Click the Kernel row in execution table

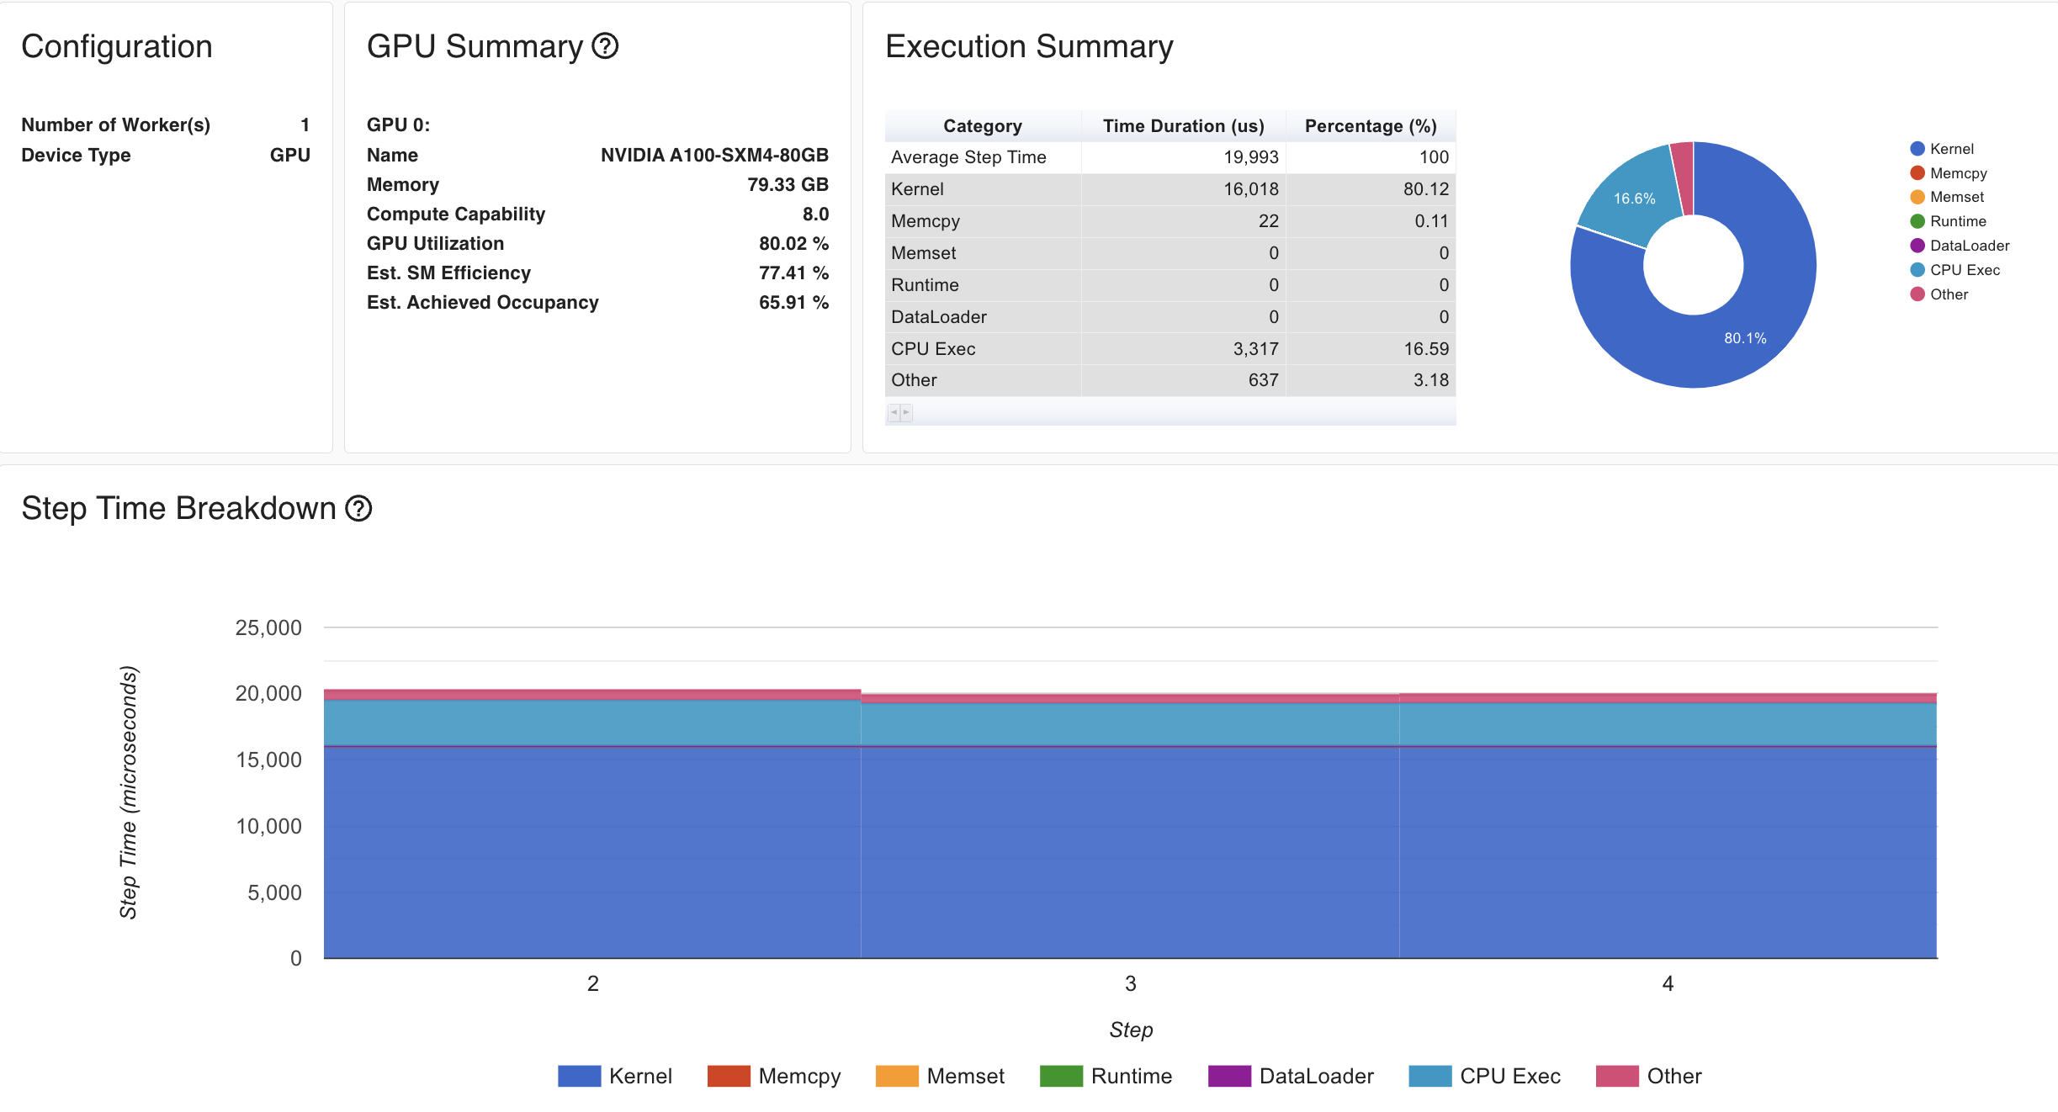1170,189
